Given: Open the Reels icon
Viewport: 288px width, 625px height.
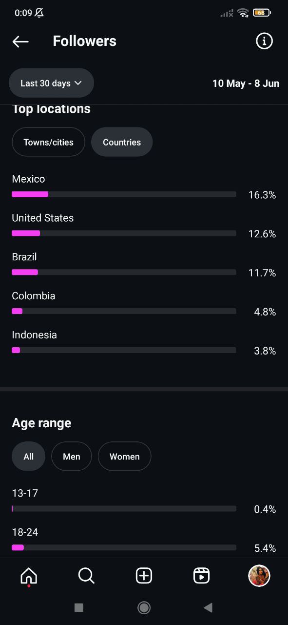Looking at the screenshot, I should pyautogui.click(x=201, y=576).
